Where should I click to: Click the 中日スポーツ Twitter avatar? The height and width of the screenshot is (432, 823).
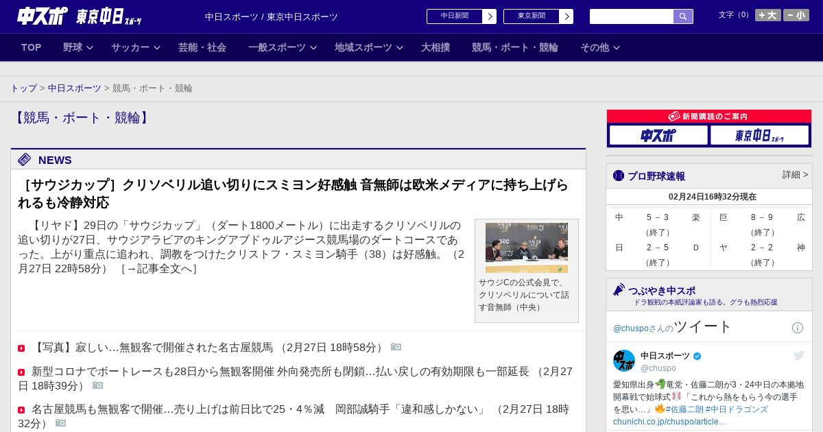[624, 361]
